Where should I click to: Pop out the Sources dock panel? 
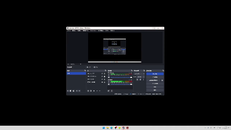(105, 71)
